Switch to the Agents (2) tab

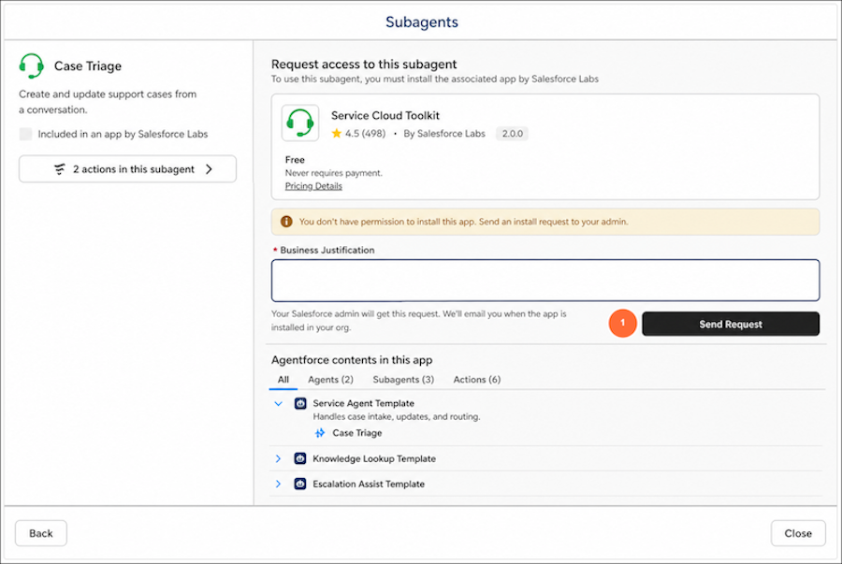[330, 380]
